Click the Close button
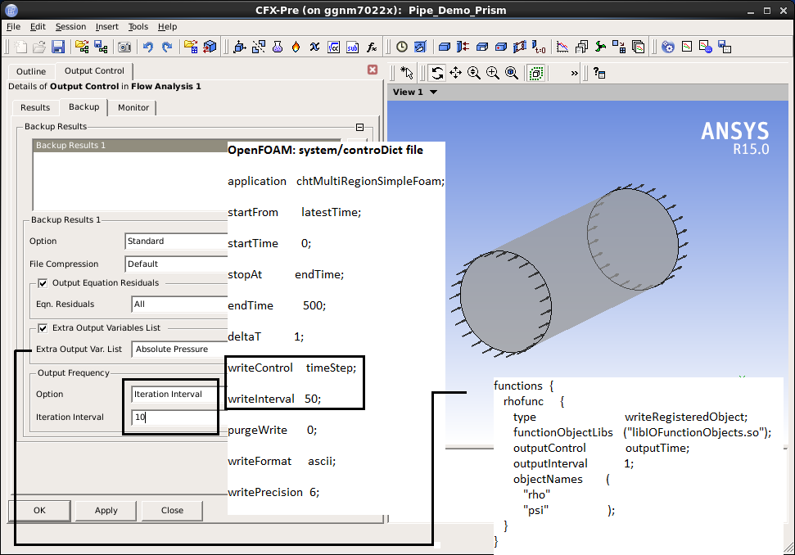 point(173,511)
